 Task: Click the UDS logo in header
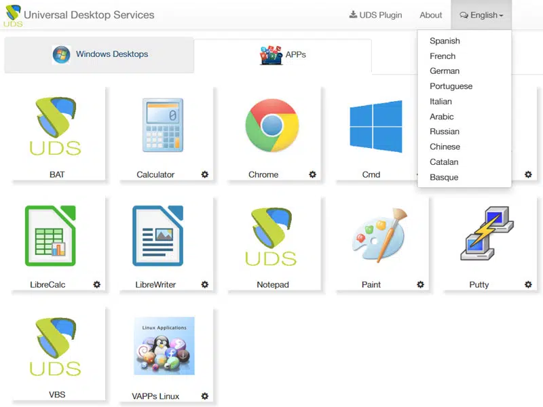(x=13, y=16)
